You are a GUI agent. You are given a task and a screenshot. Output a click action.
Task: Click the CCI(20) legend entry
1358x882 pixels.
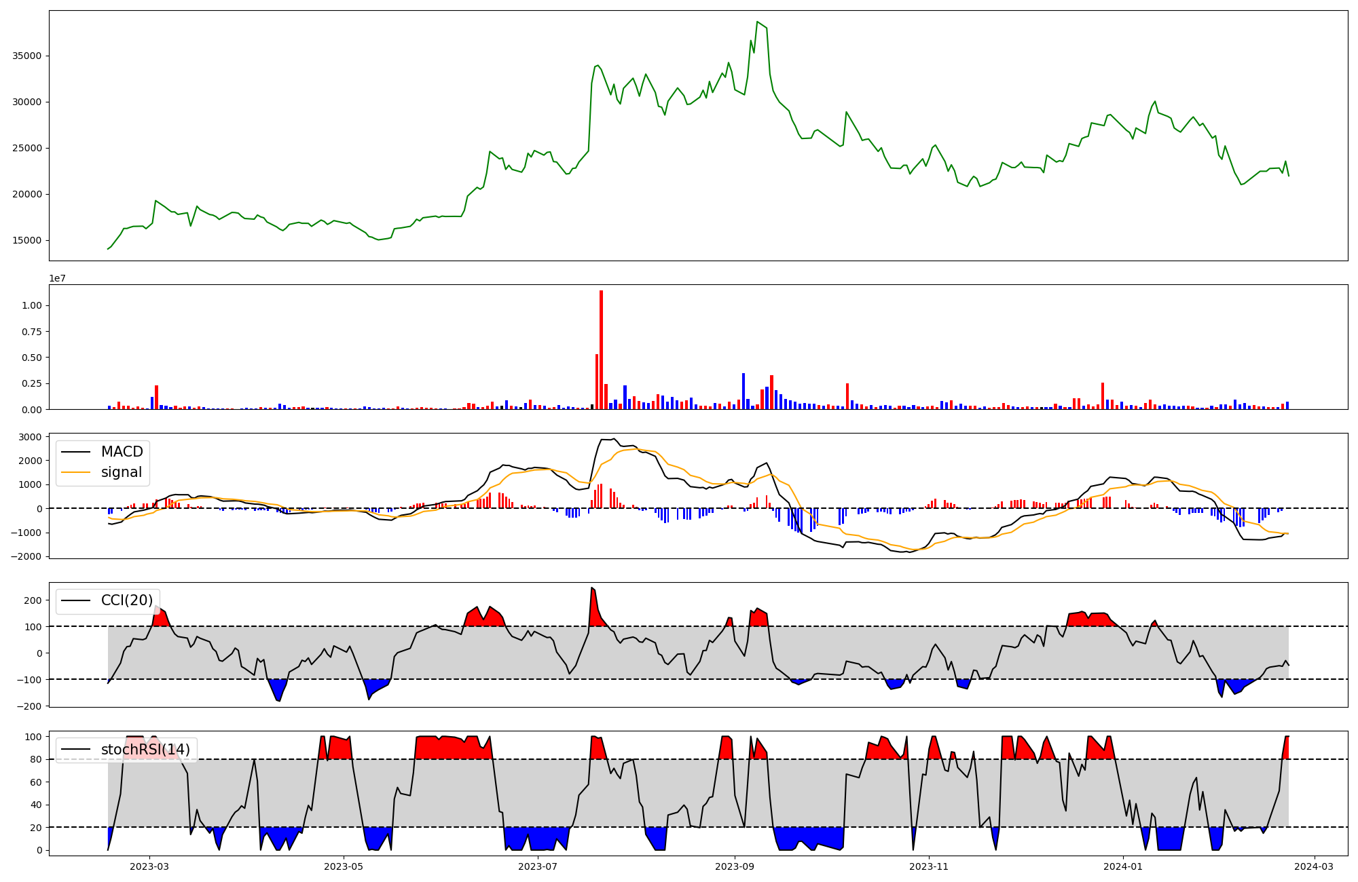click(x=126, y=600)
